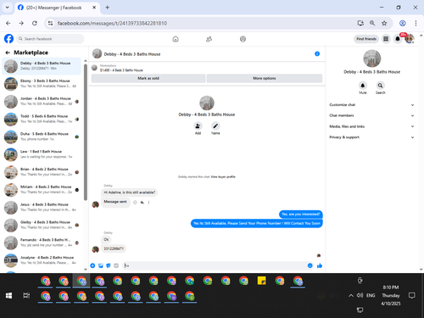The image size is (424, 318).
Task: Go to Home feed icon
Action: point(176,39)
